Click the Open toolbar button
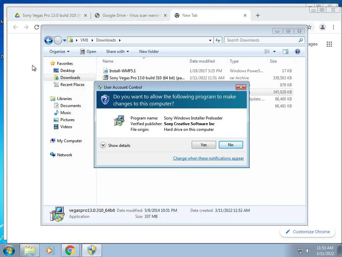 (x=88, y=52)
